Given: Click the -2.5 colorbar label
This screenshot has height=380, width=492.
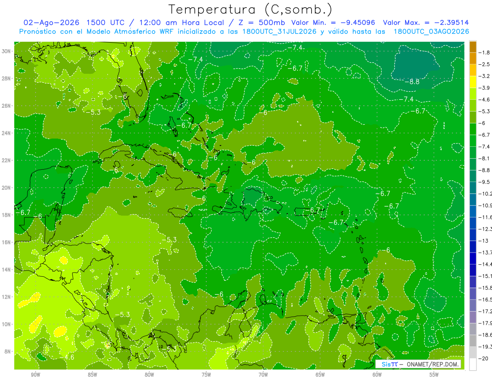Looking at the screenshot, I should (484, 64).
